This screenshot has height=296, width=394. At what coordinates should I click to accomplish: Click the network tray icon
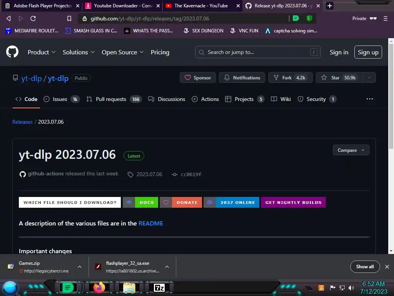(x=342, y=288)
